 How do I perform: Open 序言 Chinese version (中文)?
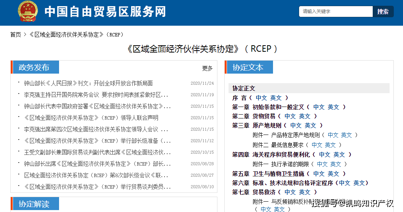[262, 98]
